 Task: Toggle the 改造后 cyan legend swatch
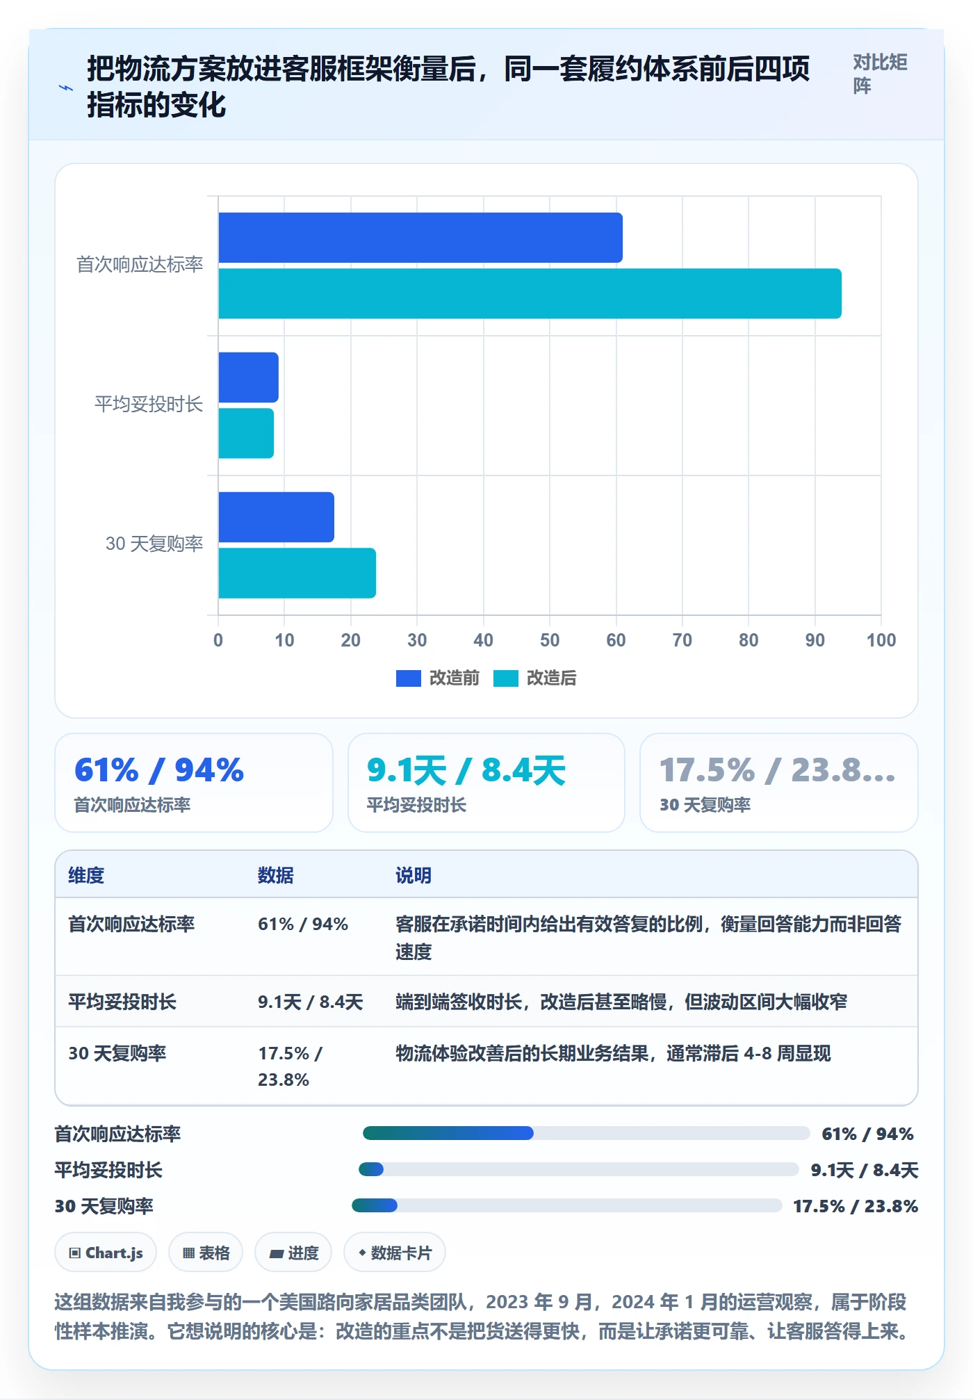[505, 678]
